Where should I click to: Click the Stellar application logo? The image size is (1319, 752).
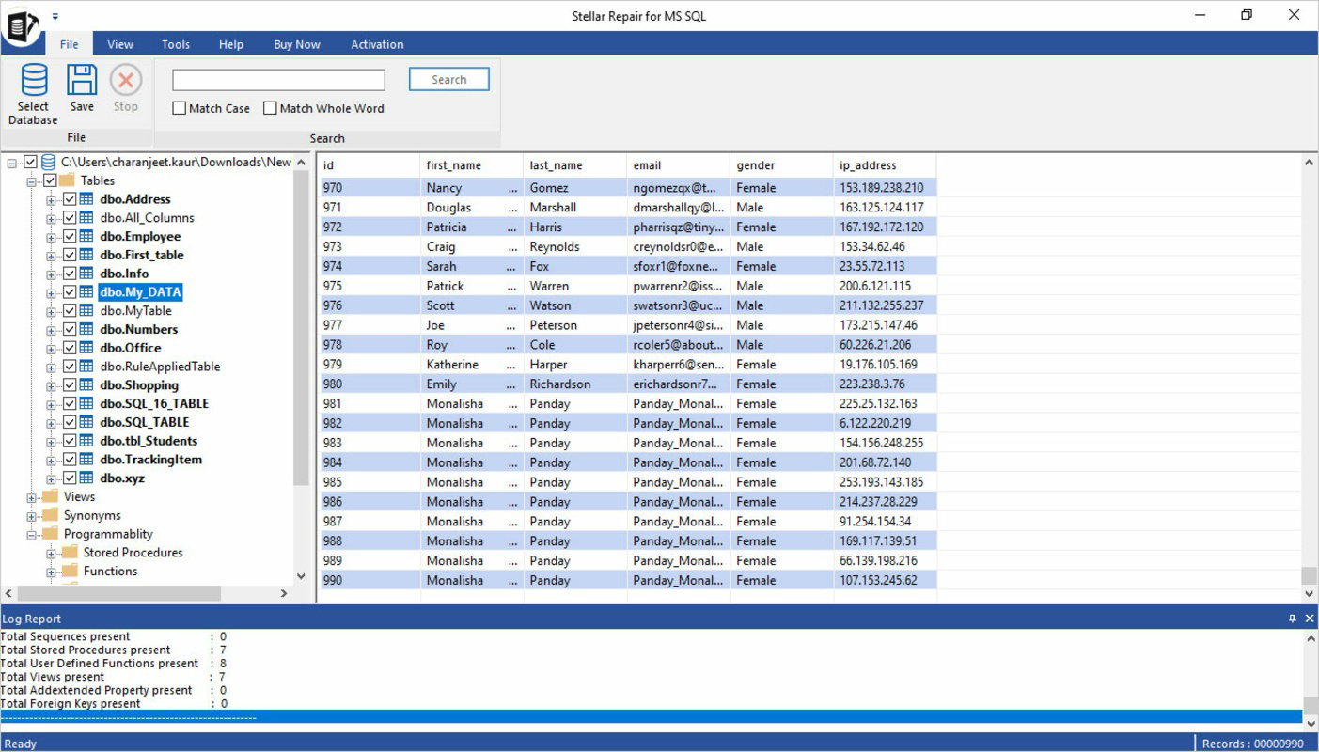click(x=21, y=24)
